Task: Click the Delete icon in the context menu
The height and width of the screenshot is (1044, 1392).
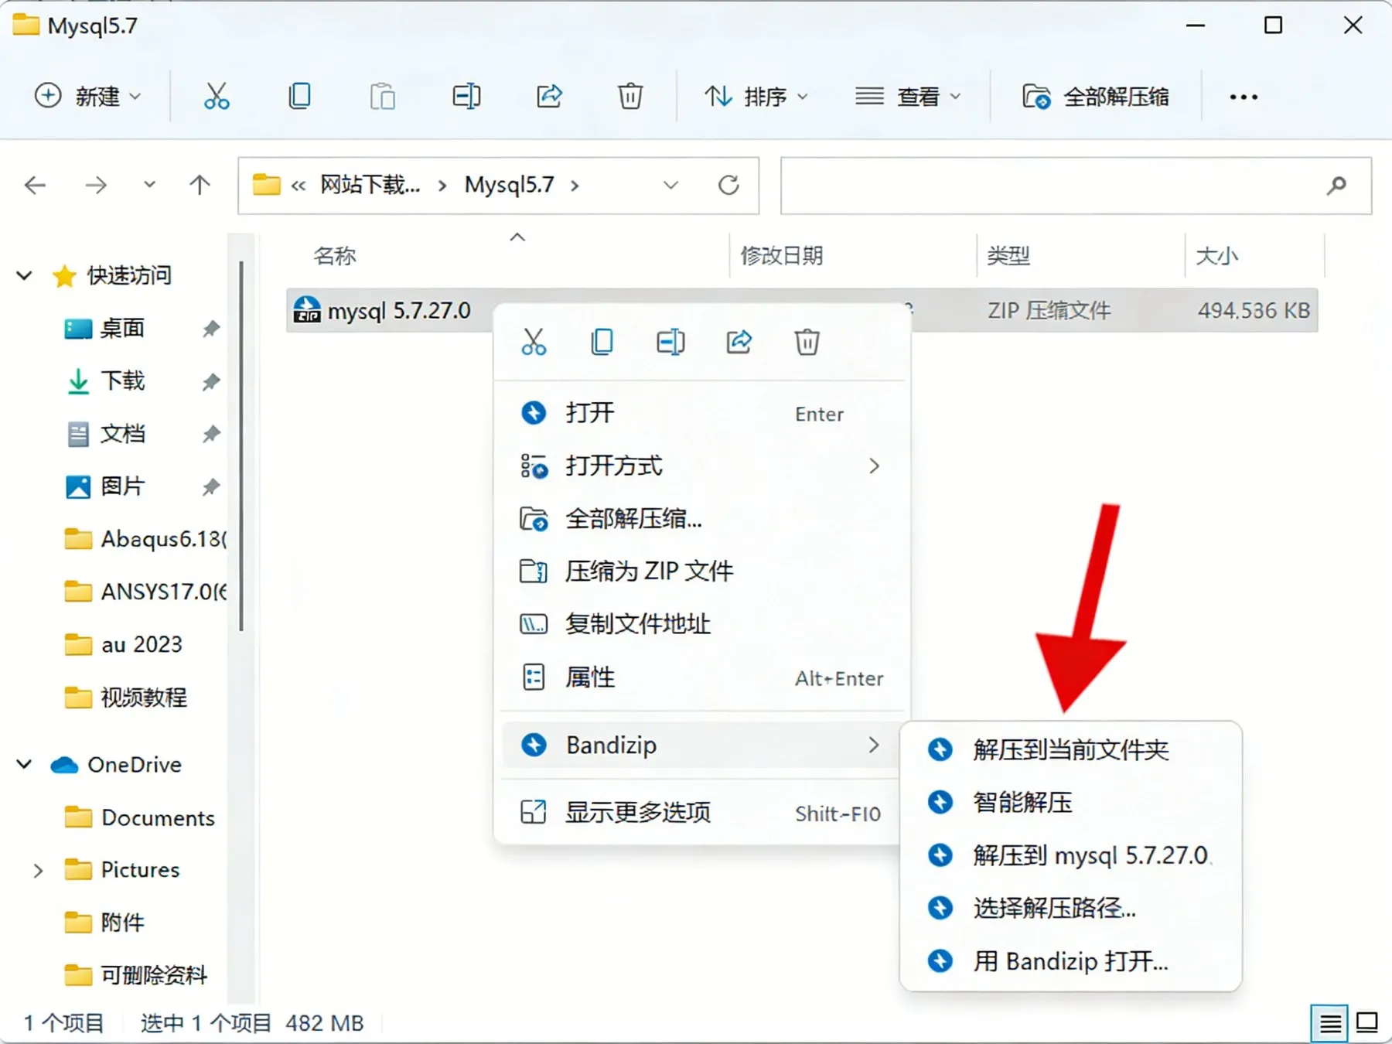Action: pyautogui.click(x=807, y=342)
